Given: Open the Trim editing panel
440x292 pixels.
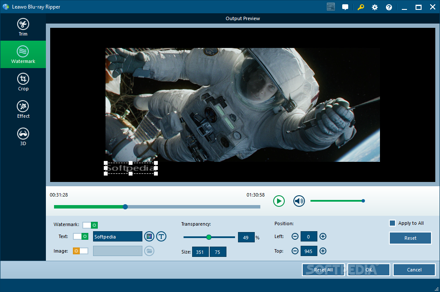Looking at the screenshot, I should click(x=23, y=27).
